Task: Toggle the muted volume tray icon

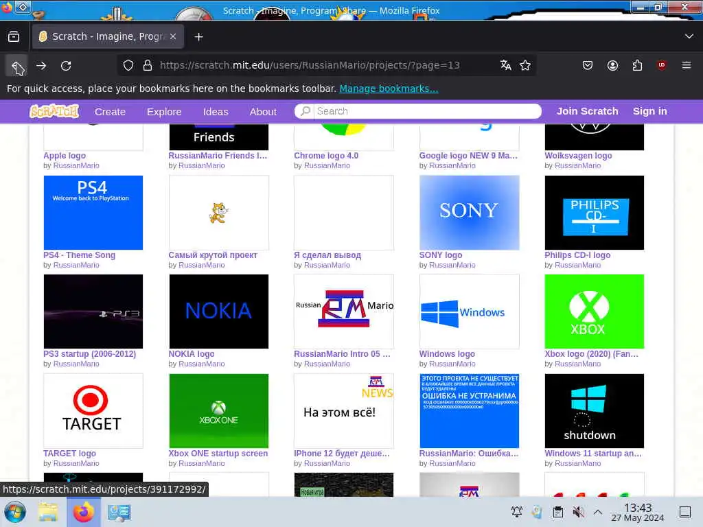Action: 578,512
